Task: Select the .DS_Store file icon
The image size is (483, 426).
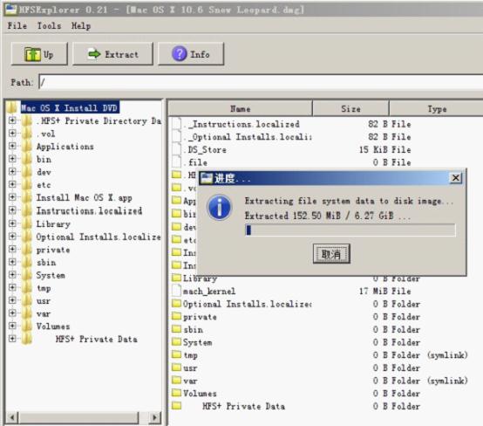Action: click(x=177, y=149)
